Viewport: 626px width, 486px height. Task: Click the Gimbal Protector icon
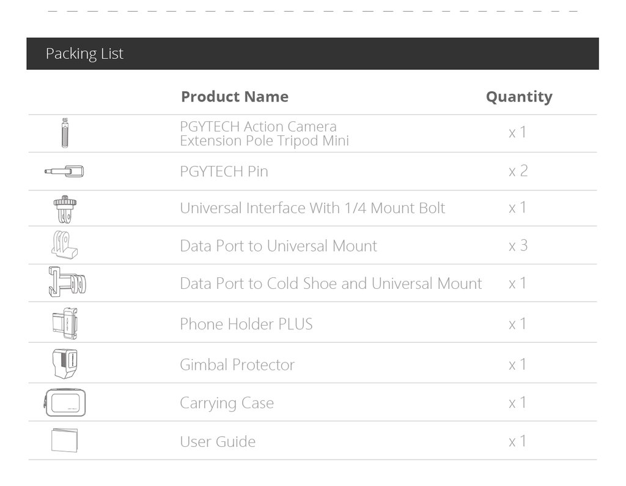(x=65, y=364)
